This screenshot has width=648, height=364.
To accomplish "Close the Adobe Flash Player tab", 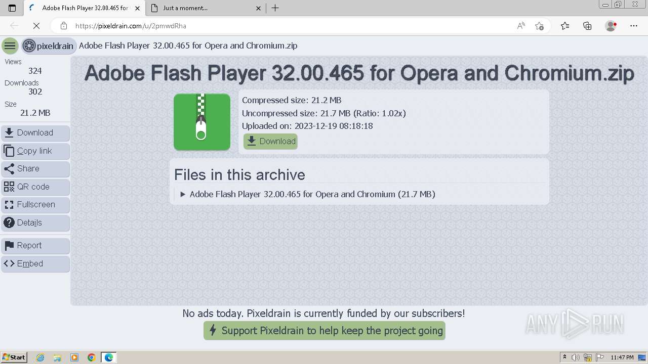I will click(x=137, y=8).
